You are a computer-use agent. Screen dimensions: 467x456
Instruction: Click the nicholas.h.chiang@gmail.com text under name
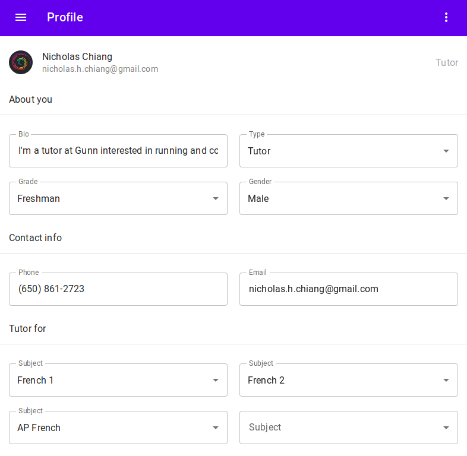tap(100, 69)
